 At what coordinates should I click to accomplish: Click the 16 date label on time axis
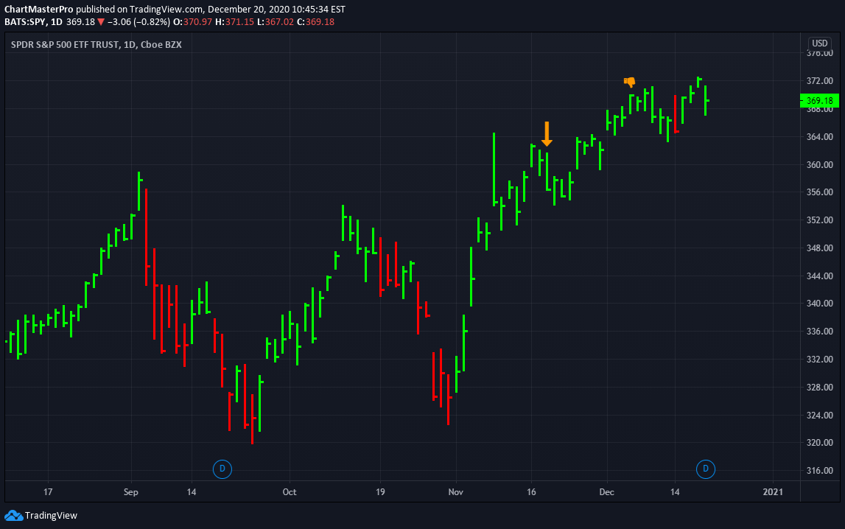(531, 492)
